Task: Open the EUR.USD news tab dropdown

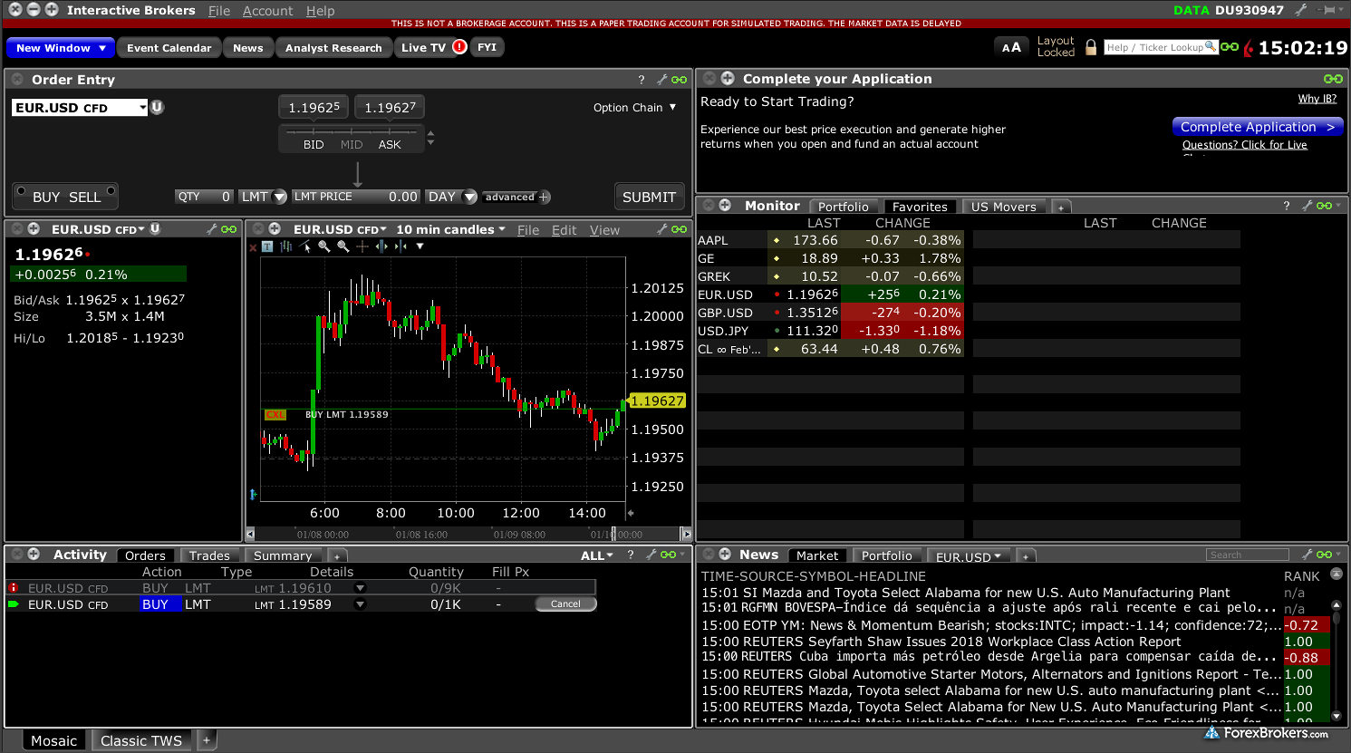Action: pos(969,556)
